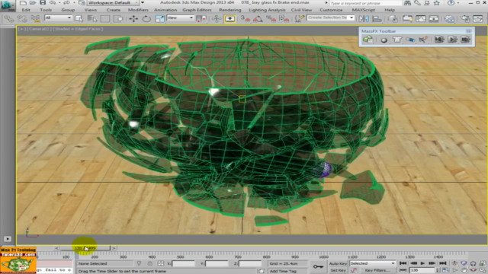Viewport: 488px width, 274px height.
Task: Click the Align tool icon
Action: (377, 18)
